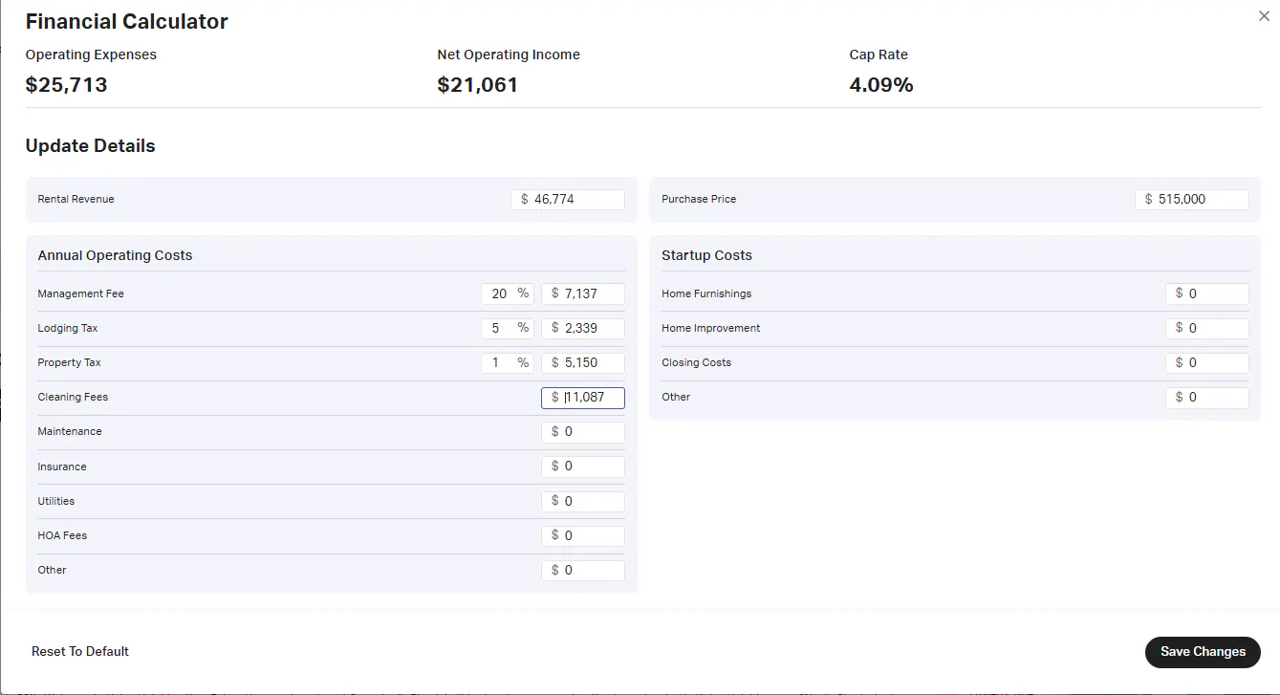The height and width of the screenshot is (695, 1280).
Task: Click the Cleaning Fees label
Action: pyautogui.click(x=73, y=397)
